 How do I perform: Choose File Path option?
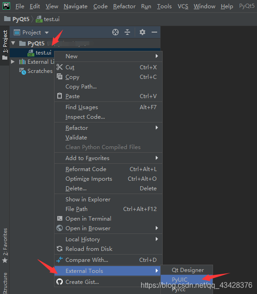pos(108,209)
